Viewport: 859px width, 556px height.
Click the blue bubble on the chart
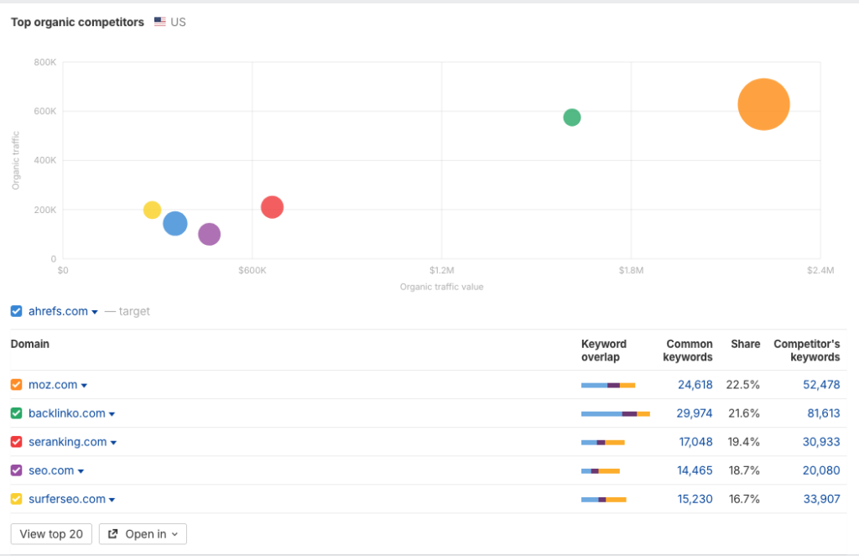[x=175, y=224]
